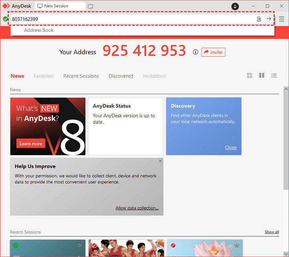The image size is (289, 257).
Task: Click the Discovery card heading
Action: 183,106
